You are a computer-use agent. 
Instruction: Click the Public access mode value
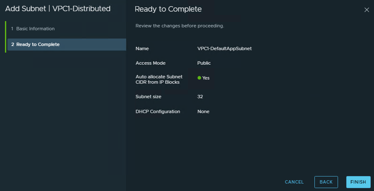204,63
